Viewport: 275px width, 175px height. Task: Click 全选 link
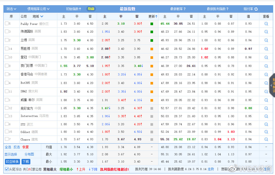coord(8,147)
